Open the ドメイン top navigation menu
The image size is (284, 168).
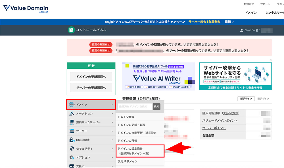point(250,13)
